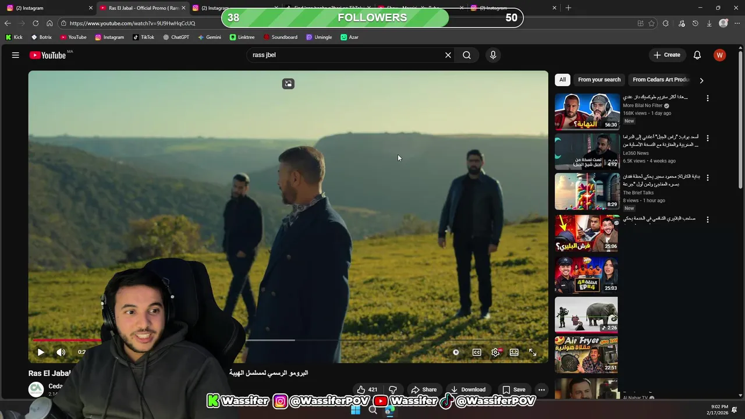745x419 pixels.
Task: Open more actions three-dot button under video
Action: tap(541, 390)
